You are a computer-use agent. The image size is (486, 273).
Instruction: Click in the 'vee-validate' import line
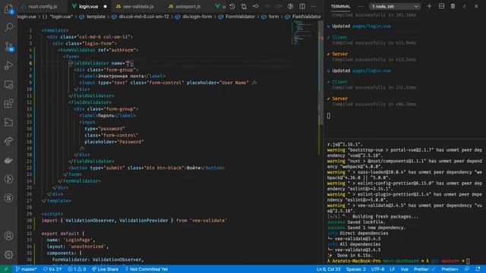134,221
